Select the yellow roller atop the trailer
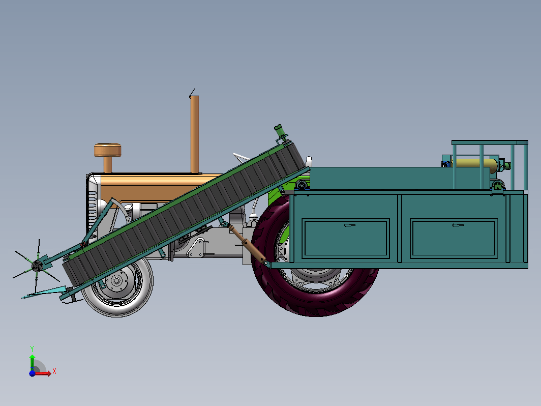This screenshot has width=541, height=406. pos(474,163)
